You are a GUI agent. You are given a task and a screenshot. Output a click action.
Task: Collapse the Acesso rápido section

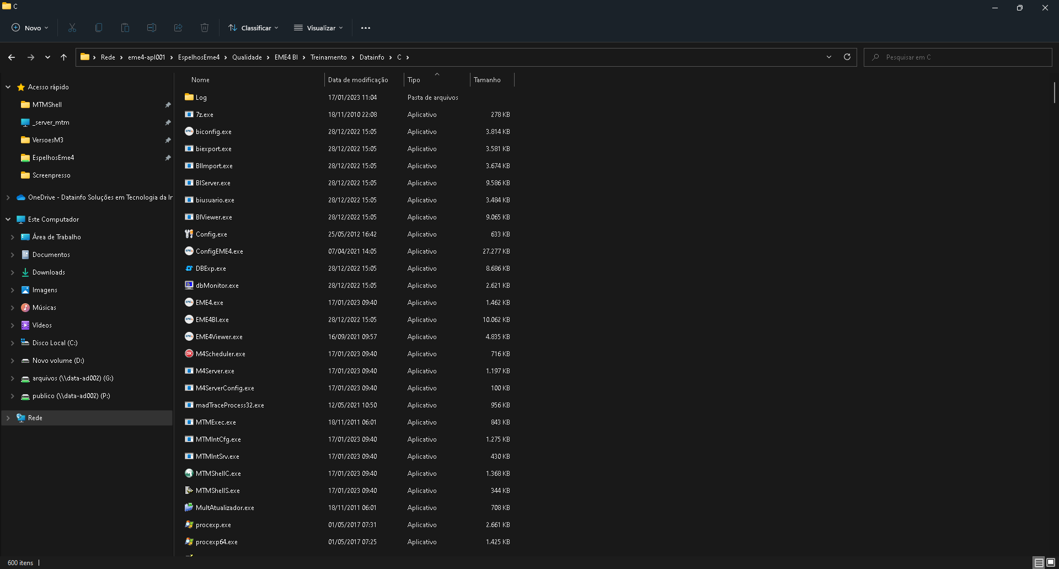click(x=8, y=87)
